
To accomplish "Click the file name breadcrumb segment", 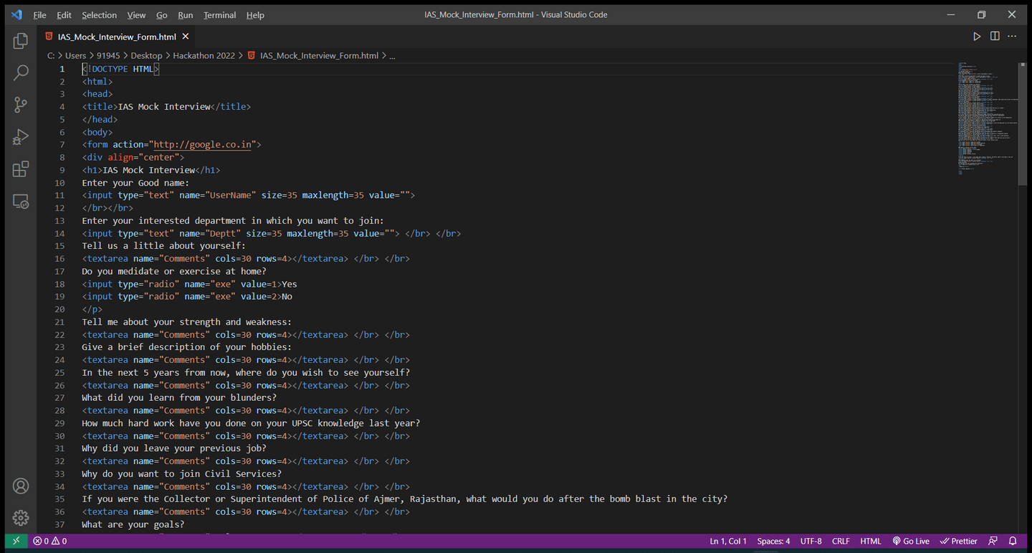I will pyautogui.click(x=319, y=55).
